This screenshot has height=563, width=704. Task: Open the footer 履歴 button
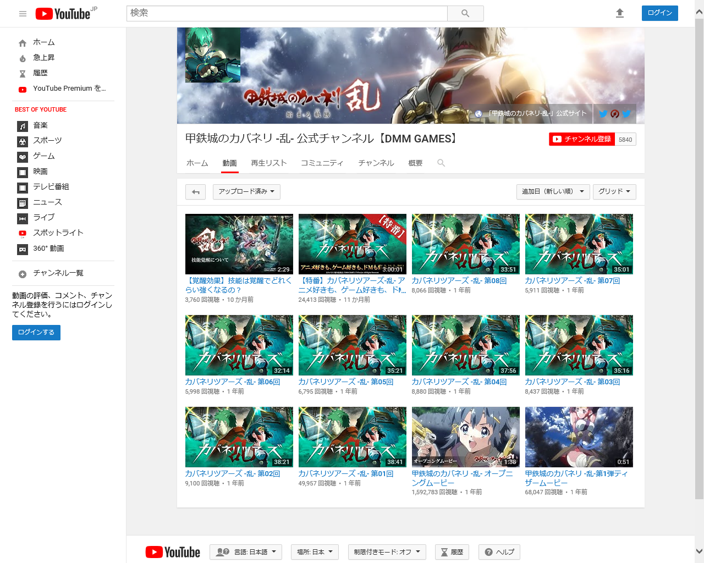452,552
